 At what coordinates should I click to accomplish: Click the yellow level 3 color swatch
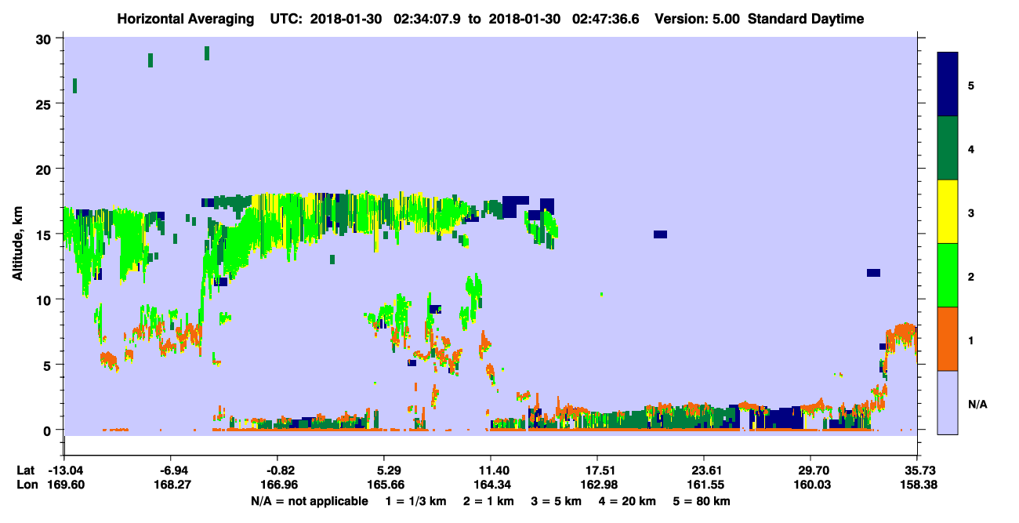click(948, 212)
